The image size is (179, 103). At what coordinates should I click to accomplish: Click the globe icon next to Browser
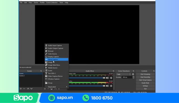pyautogui.click(x=46, y=51)
